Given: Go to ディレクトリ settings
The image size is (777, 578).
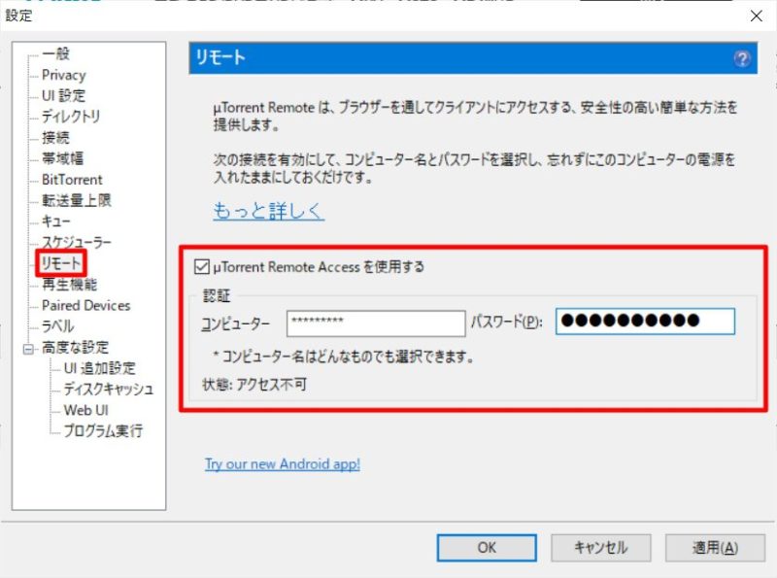Looking at the screenshot, I should (71, 116).
